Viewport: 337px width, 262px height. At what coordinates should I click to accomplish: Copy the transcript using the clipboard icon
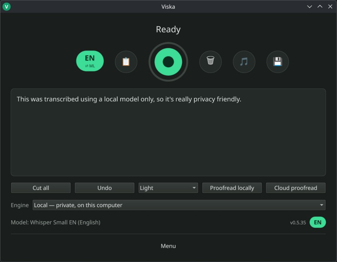(x=126, y=62)
